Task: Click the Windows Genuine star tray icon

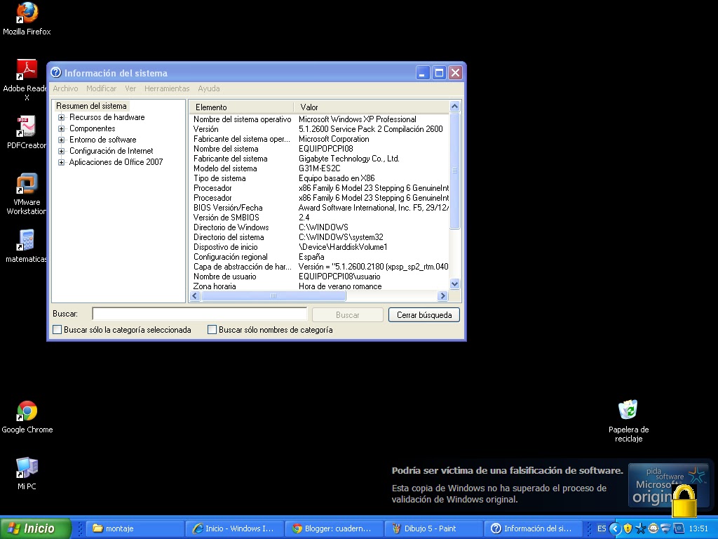Action: click(641, 528)
